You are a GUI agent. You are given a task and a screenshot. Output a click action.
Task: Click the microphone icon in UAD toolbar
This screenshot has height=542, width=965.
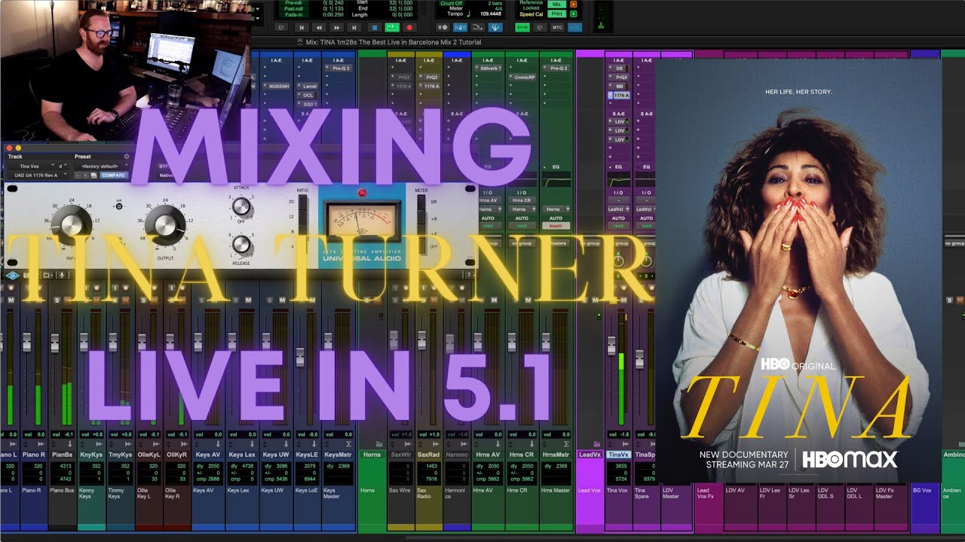[x=62, y=276]
